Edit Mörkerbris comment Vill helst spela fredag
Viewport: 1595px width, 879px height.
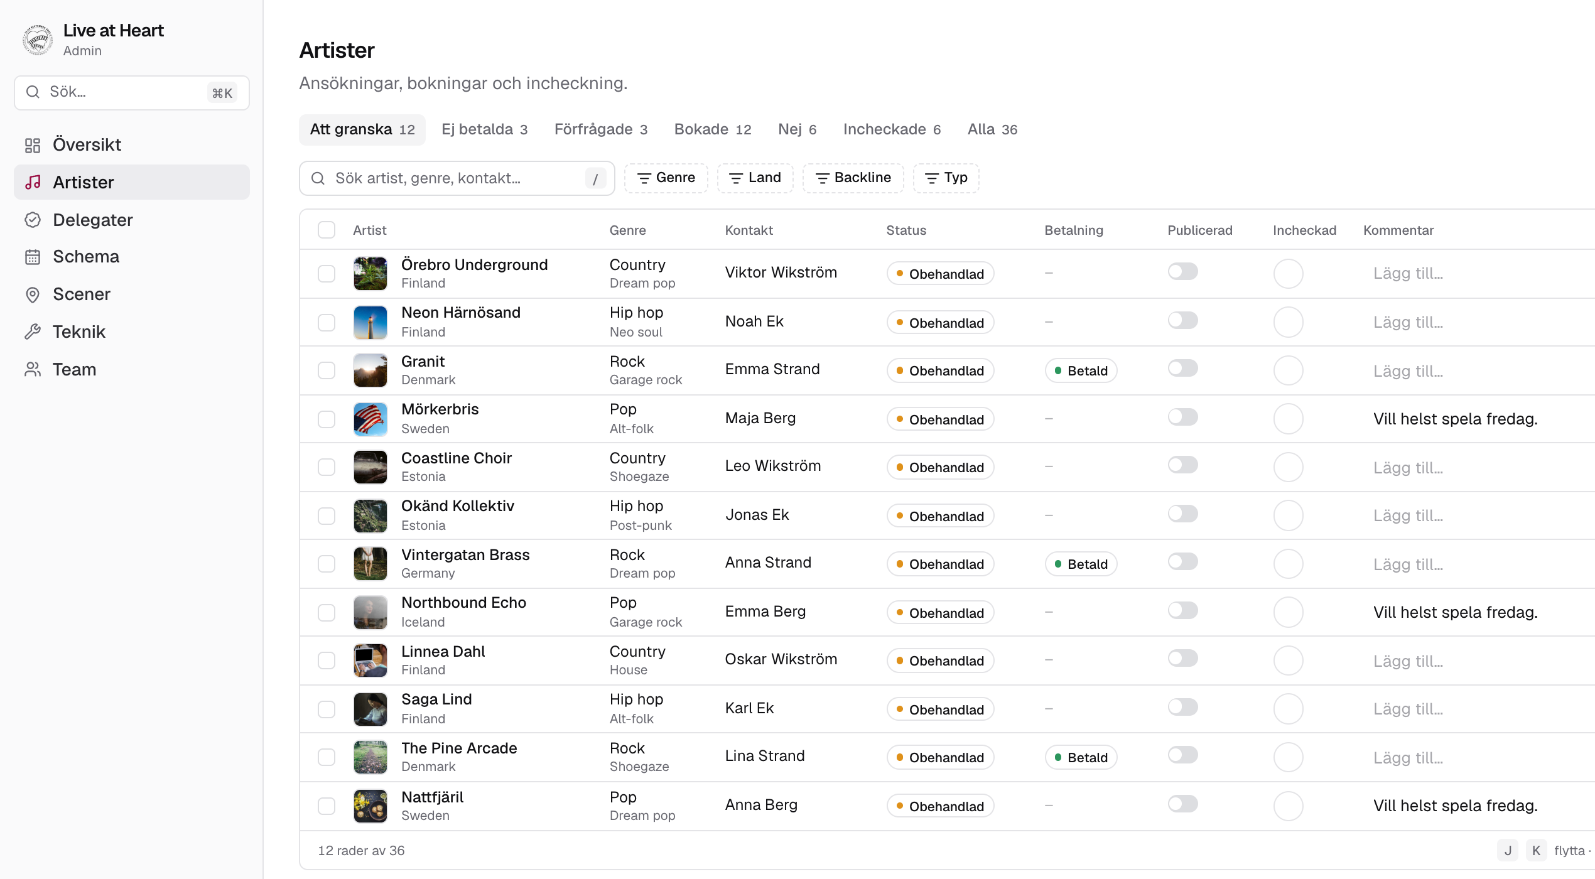coord(1456,419)
